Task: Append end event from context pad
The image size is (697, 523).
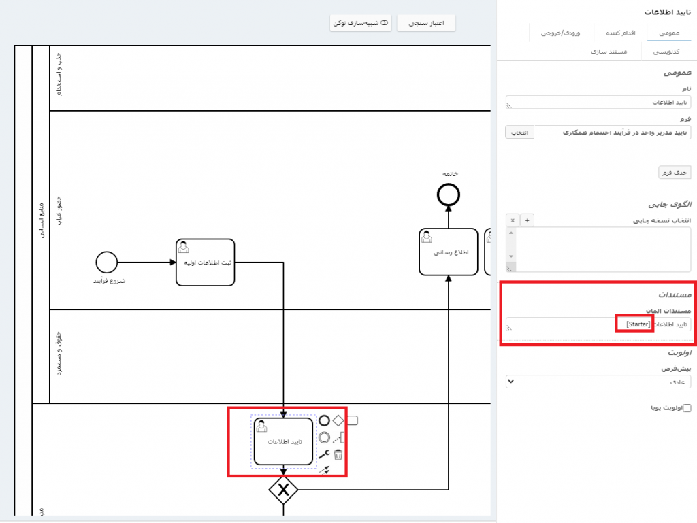Action: 324,420
